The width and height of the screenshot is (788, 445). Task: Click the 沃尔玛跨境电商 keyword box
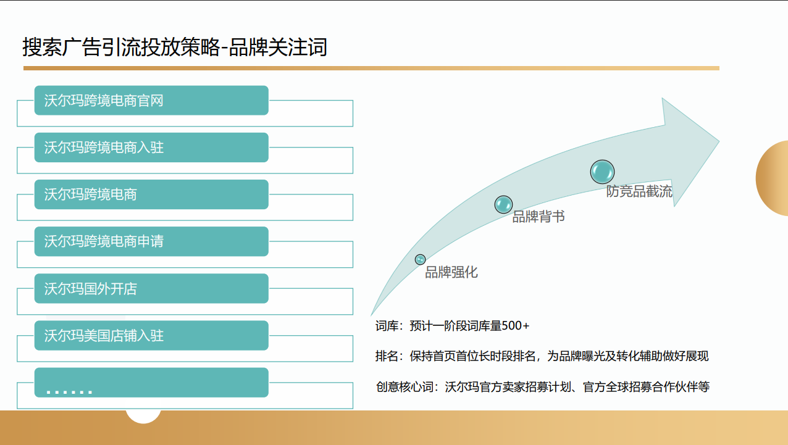[151, 194]
